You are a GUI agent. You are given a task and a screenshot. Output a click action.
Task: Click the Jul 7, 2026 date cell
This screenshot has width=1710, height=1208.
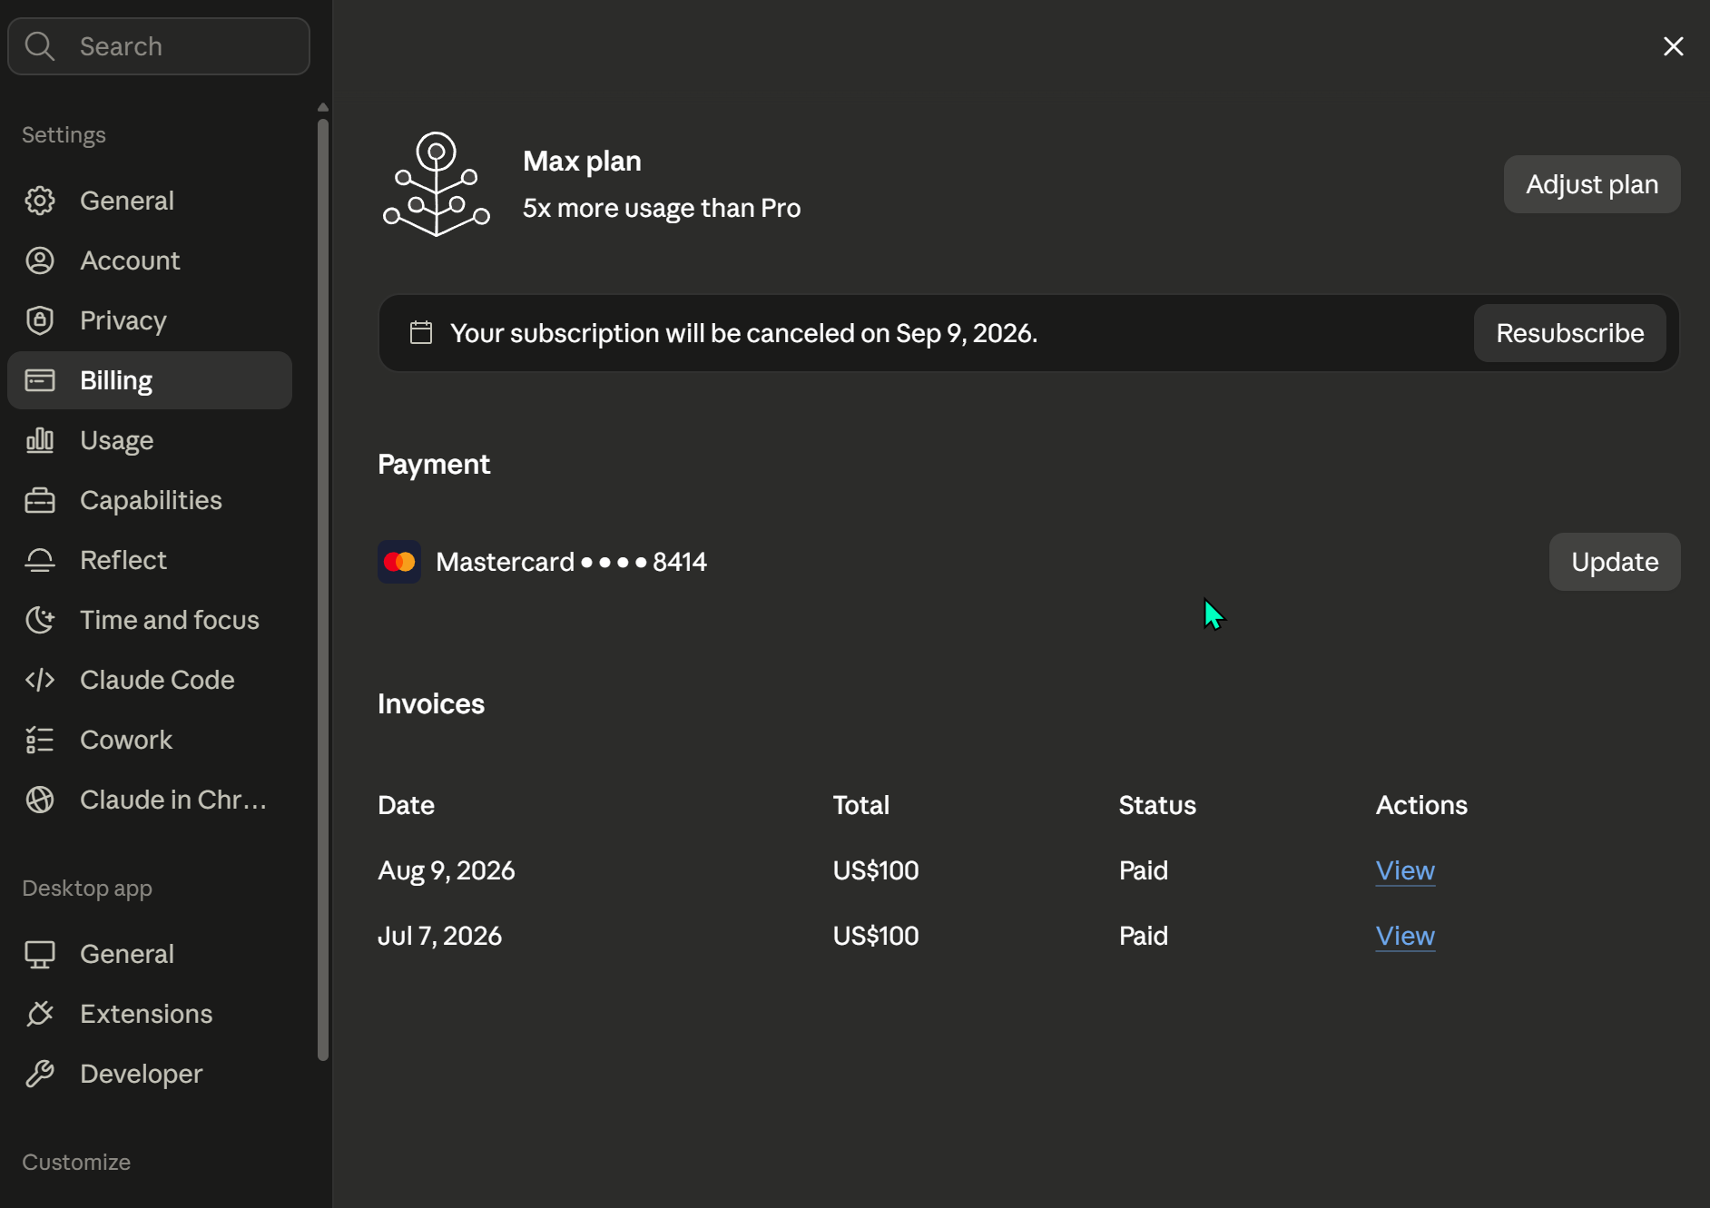pyautogui.click(x=440, y=936)
